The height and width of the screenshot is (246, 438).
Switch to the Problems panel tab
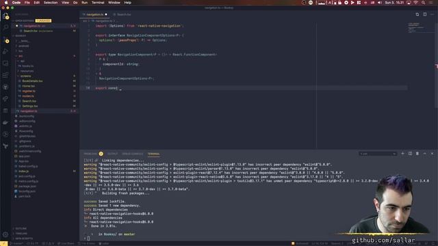[x=90, y=154]
